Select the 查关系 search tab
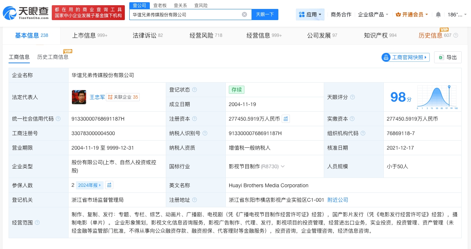 tap(180, 5)
